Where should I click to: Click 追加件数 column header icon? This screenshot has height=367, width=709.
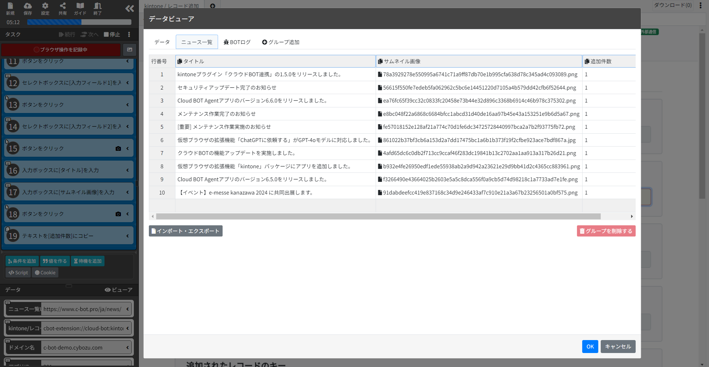click(x=587, y=61)
